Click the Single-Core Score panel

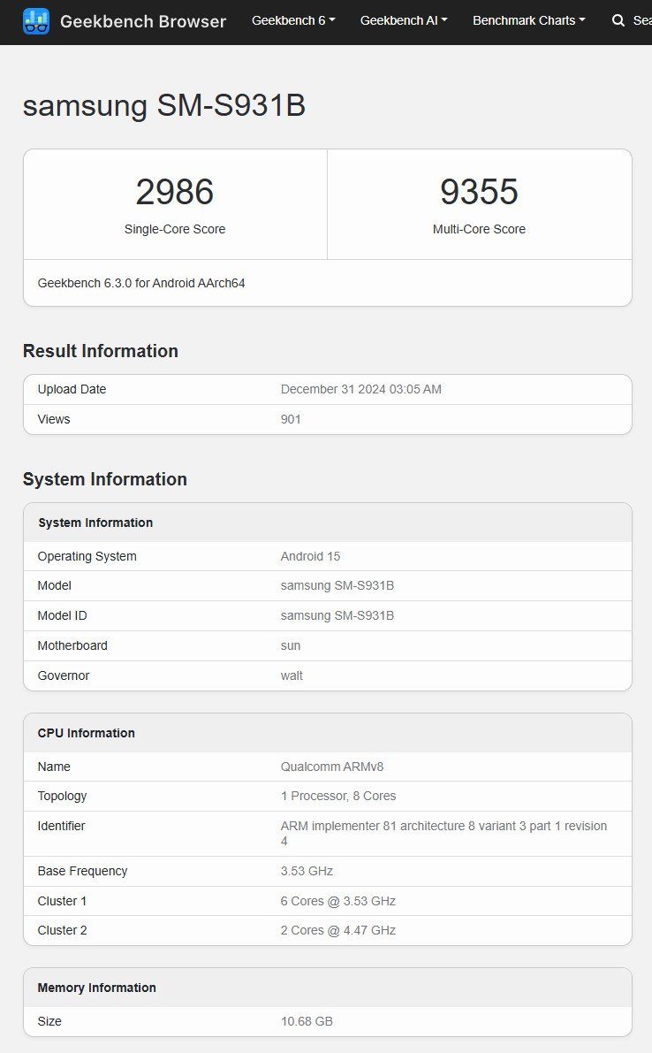click(x=175, y=203)
